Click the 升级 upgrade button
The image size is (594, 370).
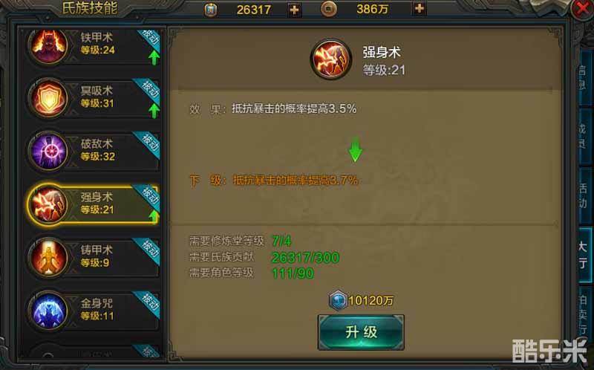[361, 332]
